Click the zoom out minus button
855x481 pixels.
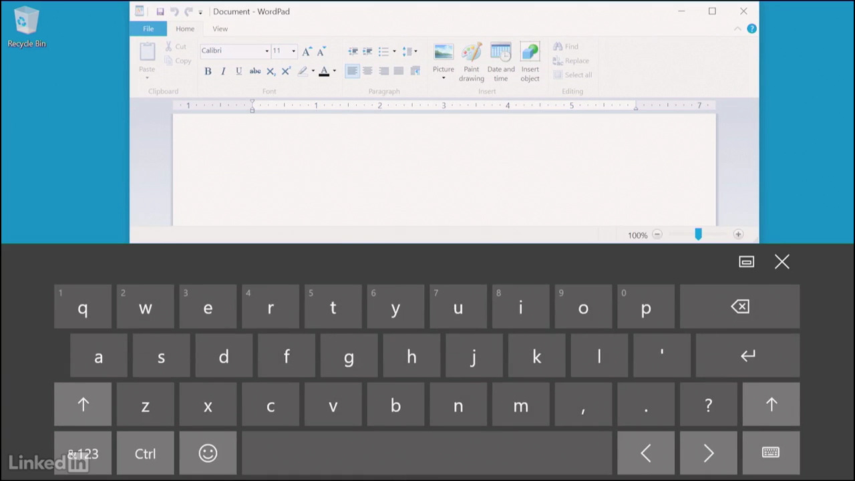tap(657, 234)
